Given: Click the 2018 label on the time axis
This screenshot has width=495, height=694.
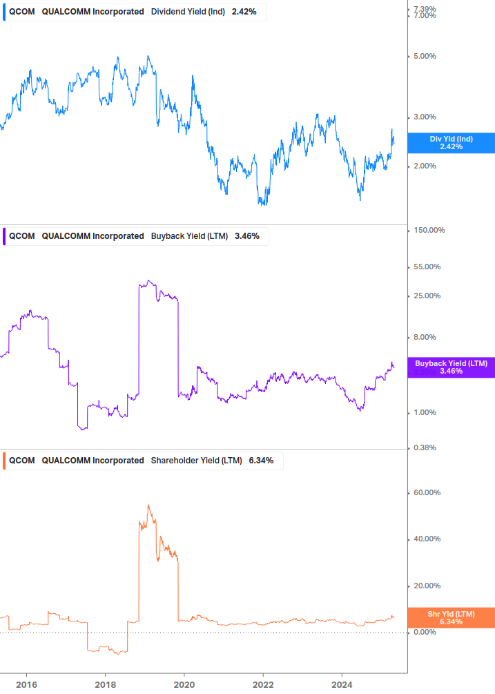Looking at the screenshot, I should tap(105, 685).
